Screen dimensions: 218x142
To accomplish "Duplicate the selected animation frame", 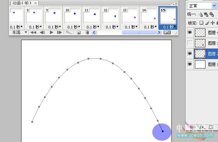I will point(79,33).
